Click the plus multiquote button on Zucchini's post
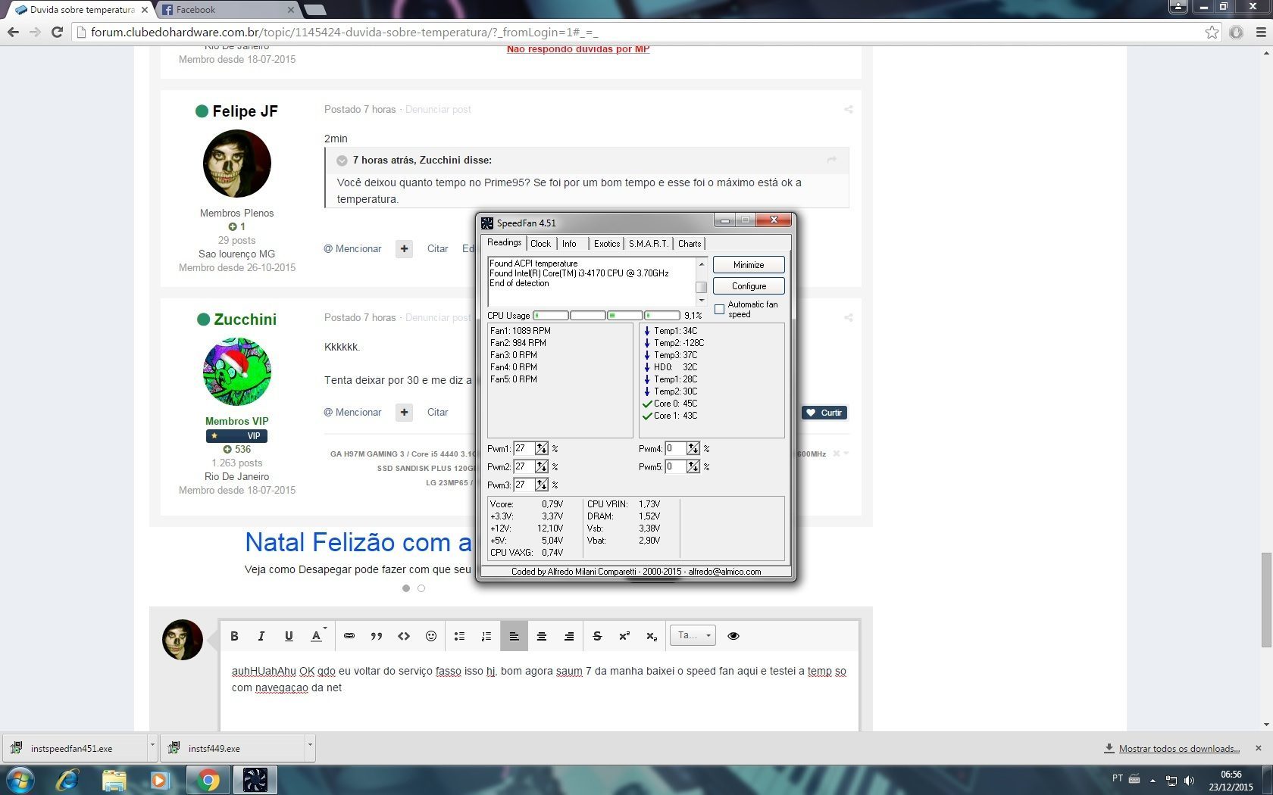Screen dimensions: 1273x795 click(x=405, y=413)
